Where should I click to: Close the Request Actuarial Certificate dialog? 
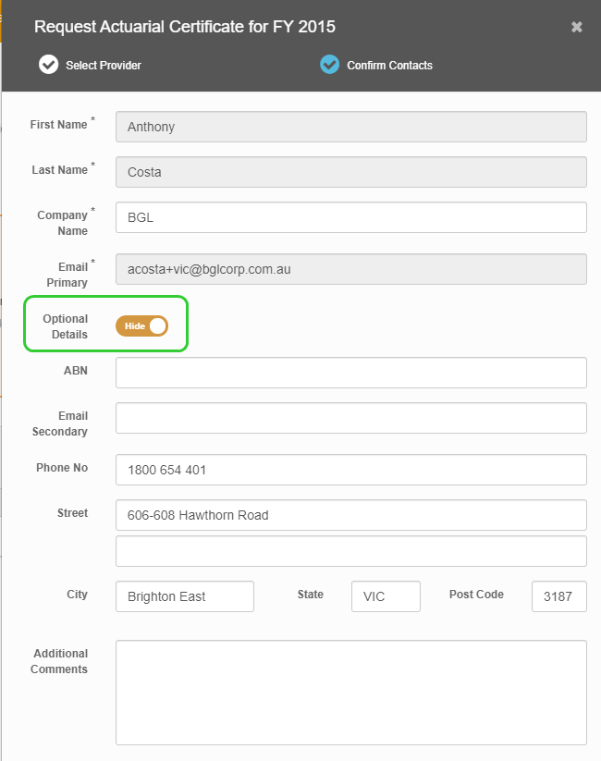pyautogui.click(x=577, y=27)
